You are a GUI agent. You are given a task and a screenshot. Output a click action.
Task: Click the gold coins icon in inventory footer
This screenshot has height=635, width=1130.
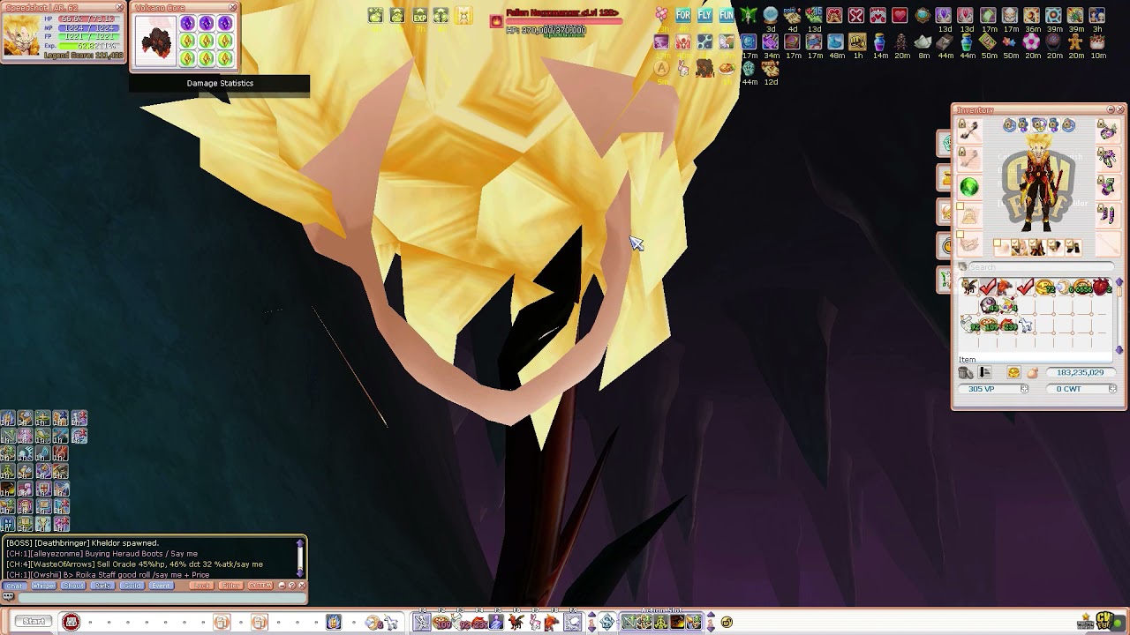point(1013,373)
